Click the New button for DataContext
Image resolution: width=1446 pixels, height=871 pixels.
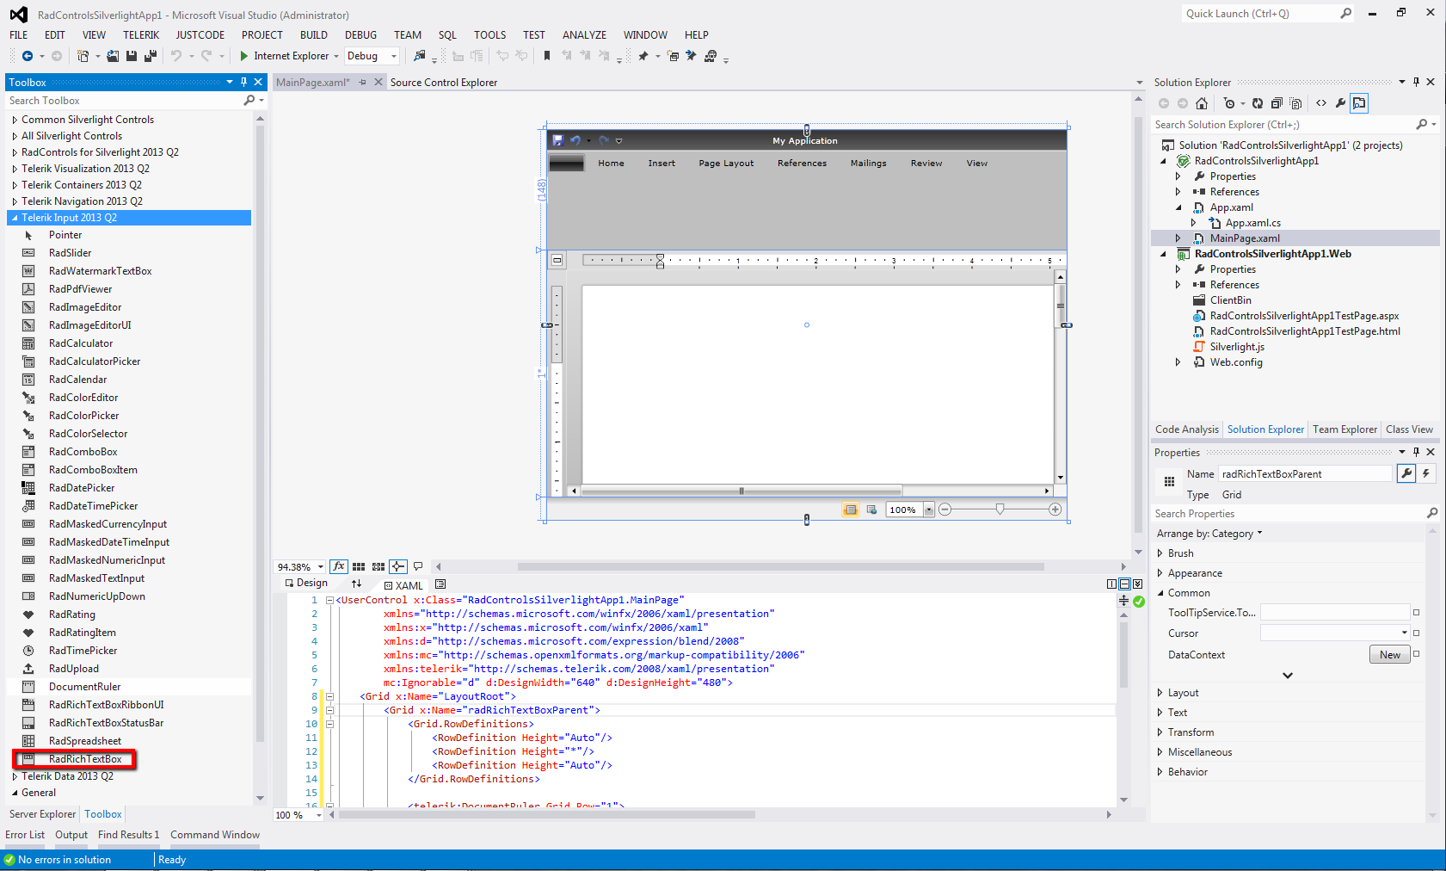[1390, 655]
